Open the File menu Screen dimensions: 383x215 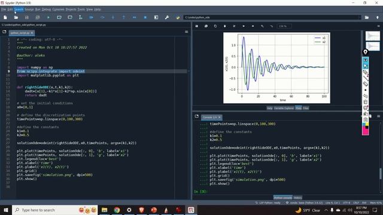4,10
